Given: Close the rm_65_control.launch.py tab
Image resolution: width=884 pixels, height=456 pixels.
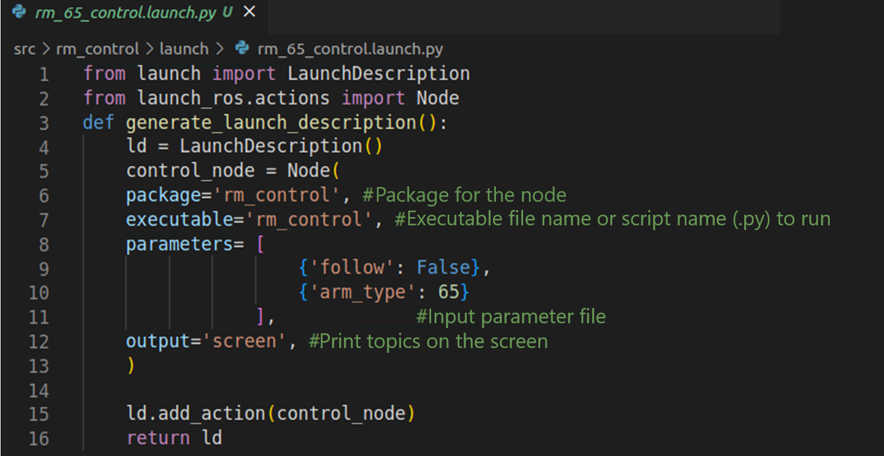Looking at the screenshot, I should (249, 12).
